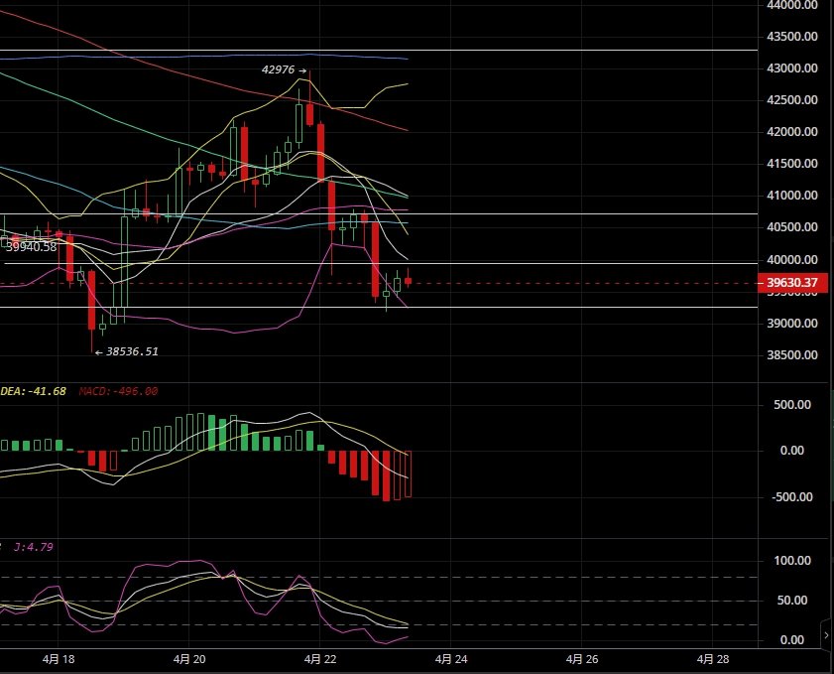Click the 38500.00 price axis label
Screen dimensions: 834x674
pyautogui.click(x=792, y=355)
